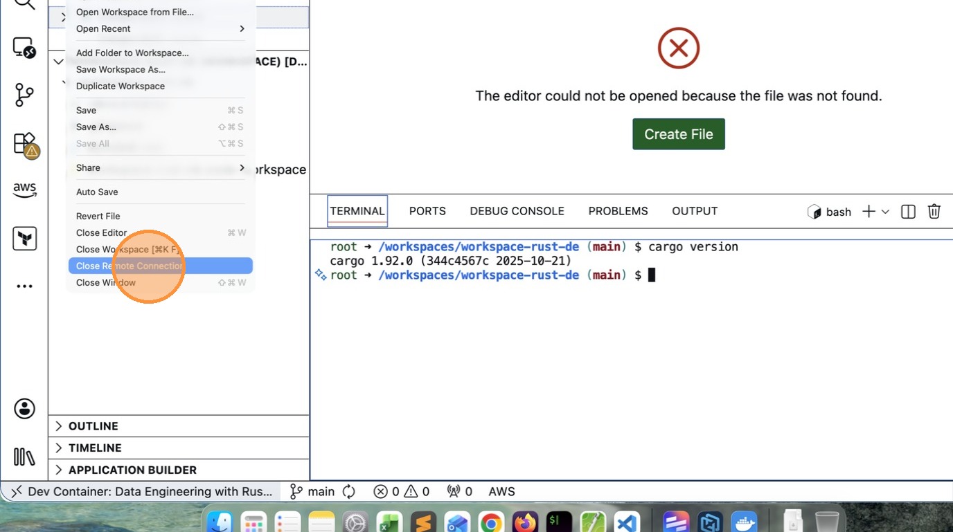The height and width of the screenshot is (532, 953).
Task: Click the sparkle icon beside the terminal prompt
Action: (x=320, y=275)
